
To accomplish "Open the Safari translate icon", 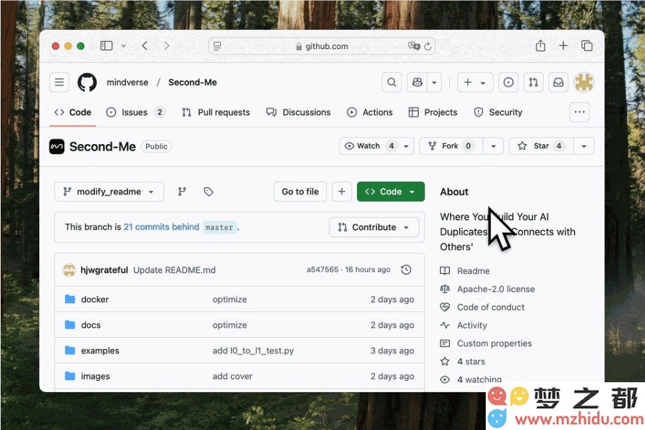I will tap(414, 46).
